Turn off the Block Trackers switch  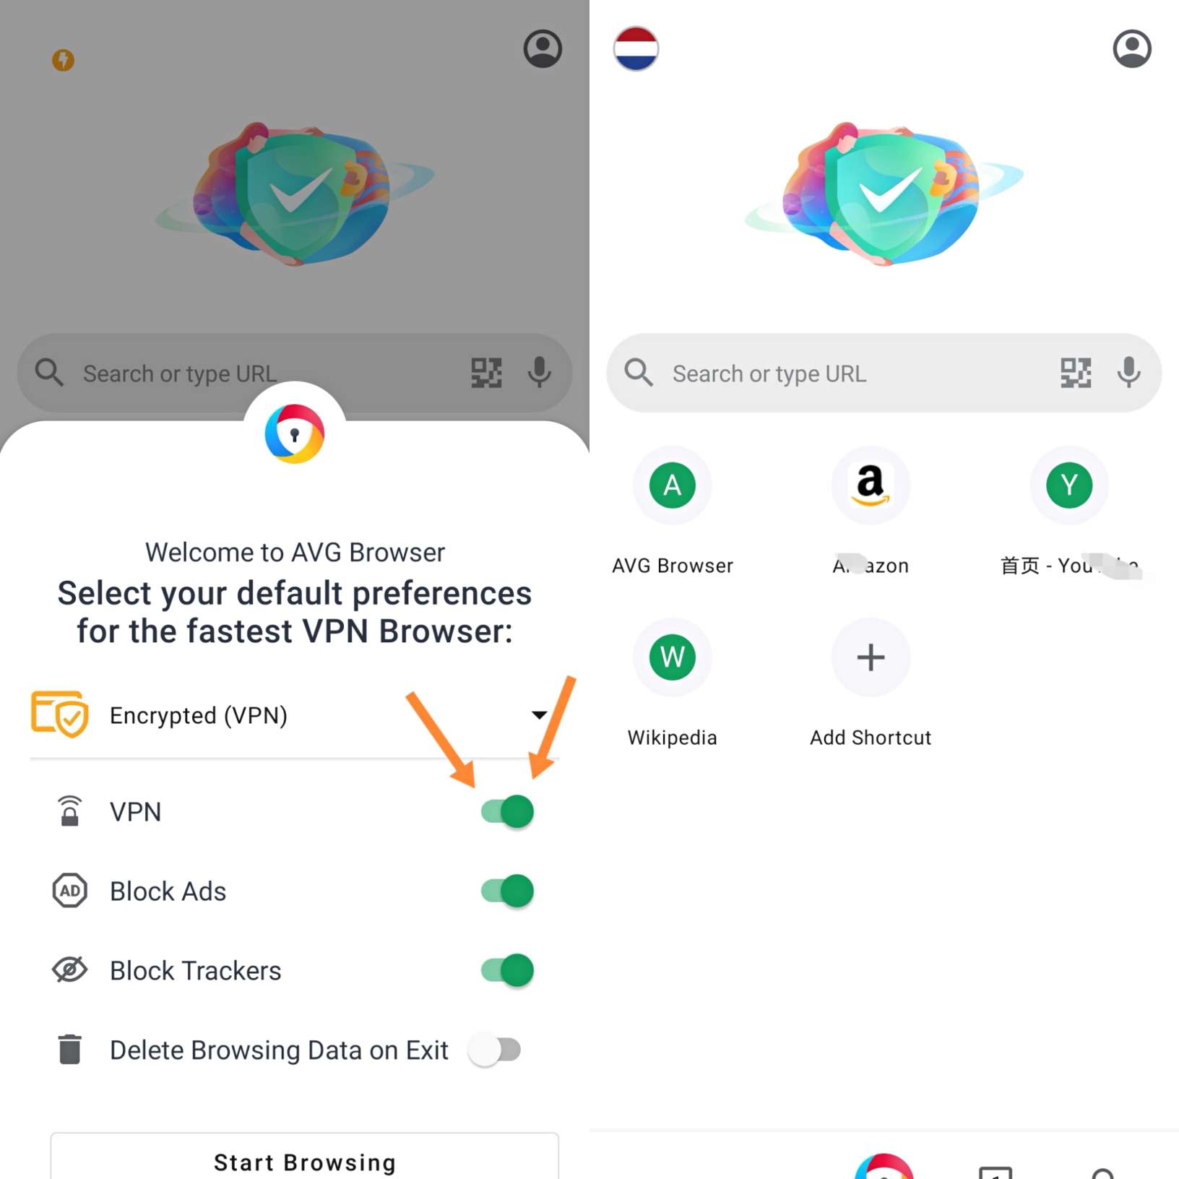pos(507,970)
